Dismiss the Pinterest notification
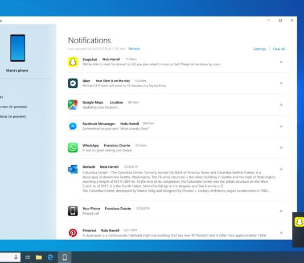Screen dimensions: 304x263 click(x=281, y=233)
